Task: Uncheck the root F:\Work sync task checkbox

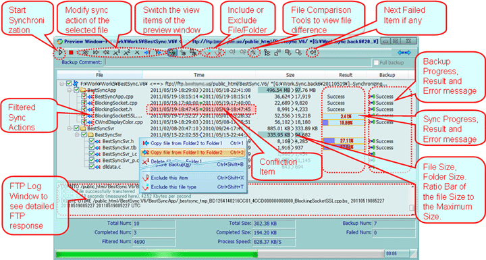Action: (x=69, y=84)
